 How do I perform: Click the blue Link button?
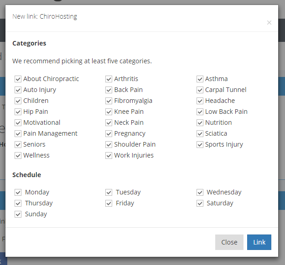pyautogui.click(x=259, y=242)
